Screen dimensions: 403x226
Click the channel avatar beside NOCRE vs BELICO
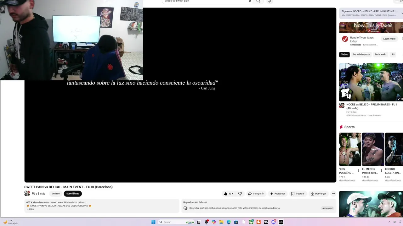point(342,105)
